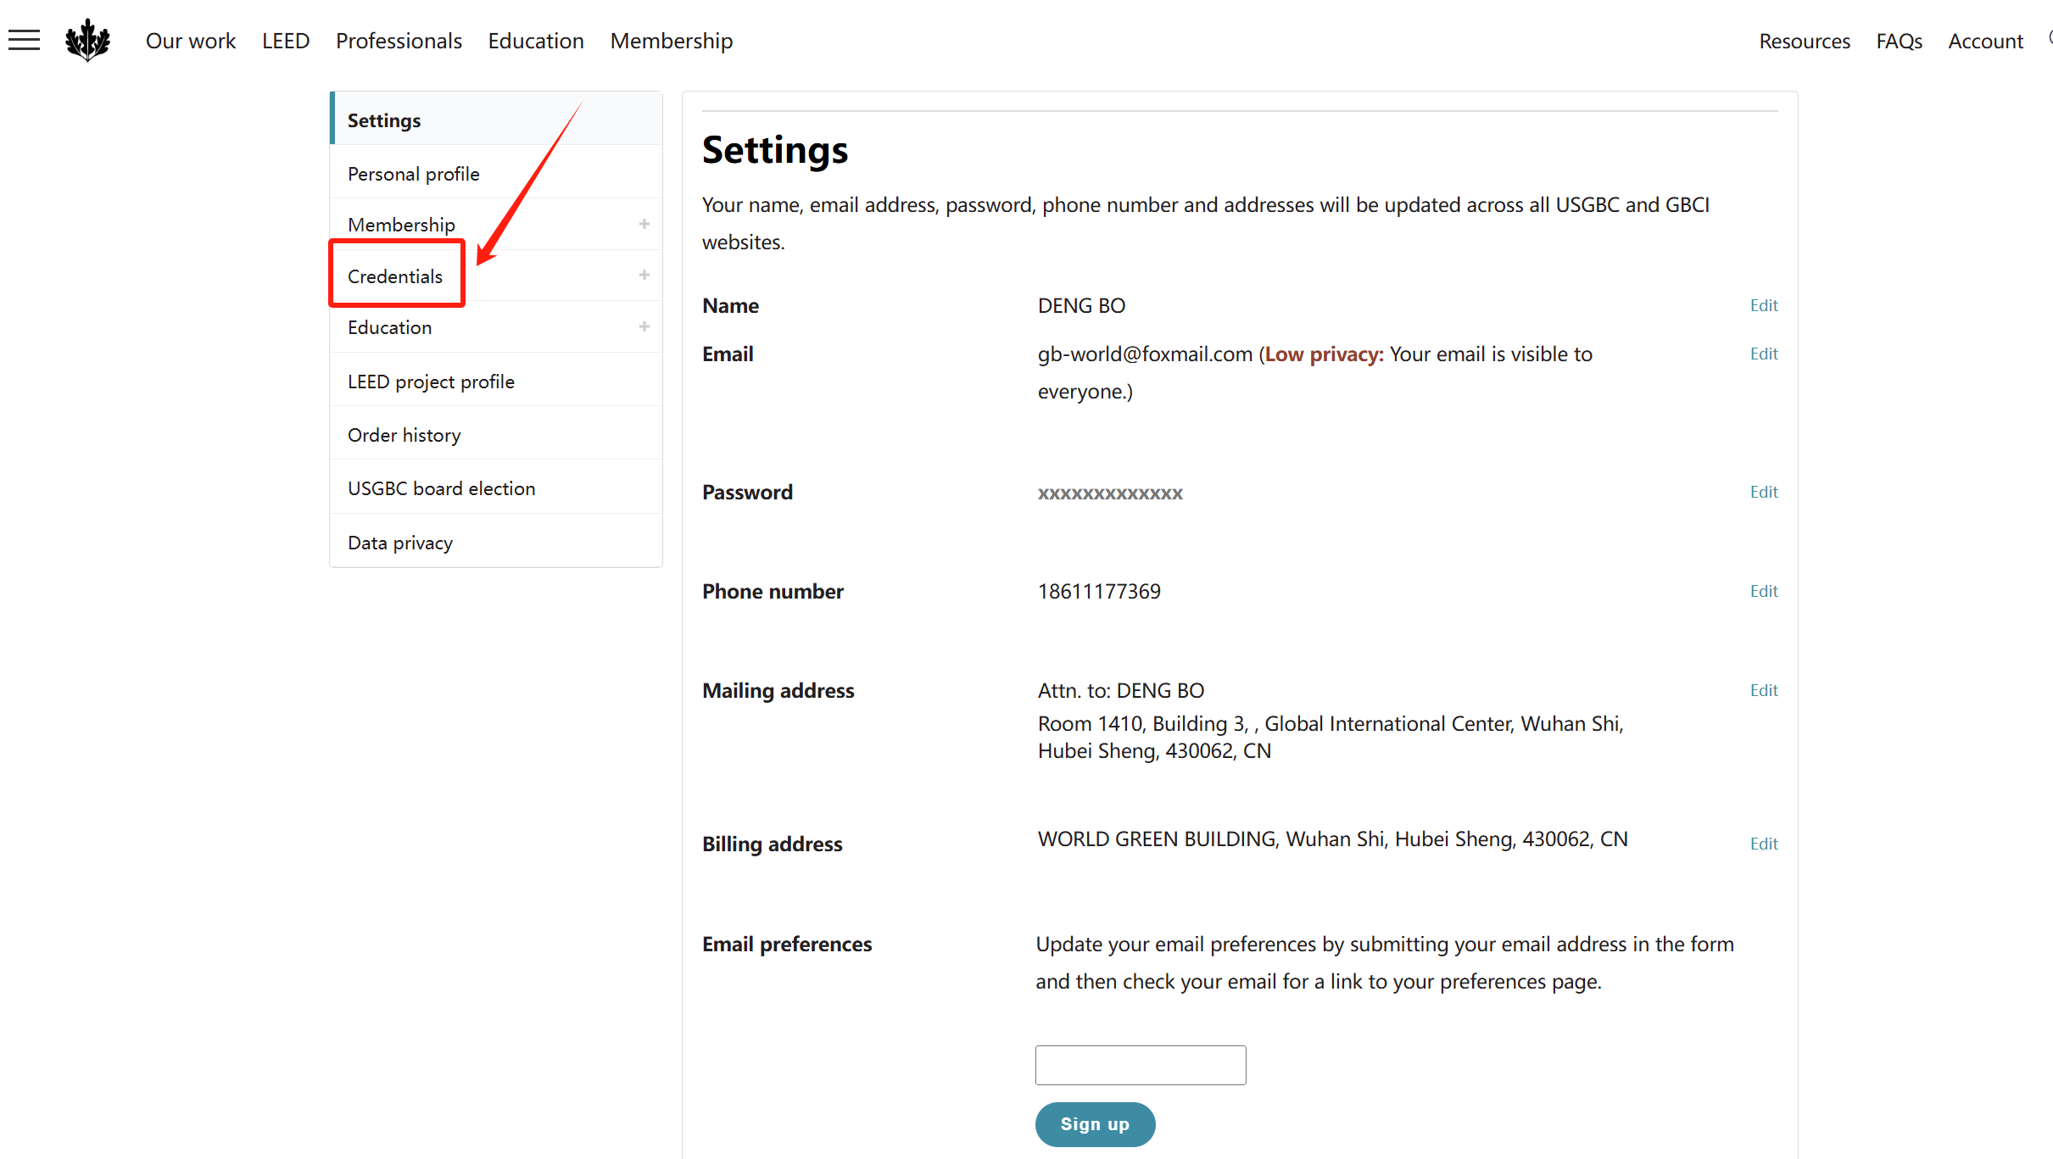
Task: Click the Sign up button
Action: [1095, 1124]
